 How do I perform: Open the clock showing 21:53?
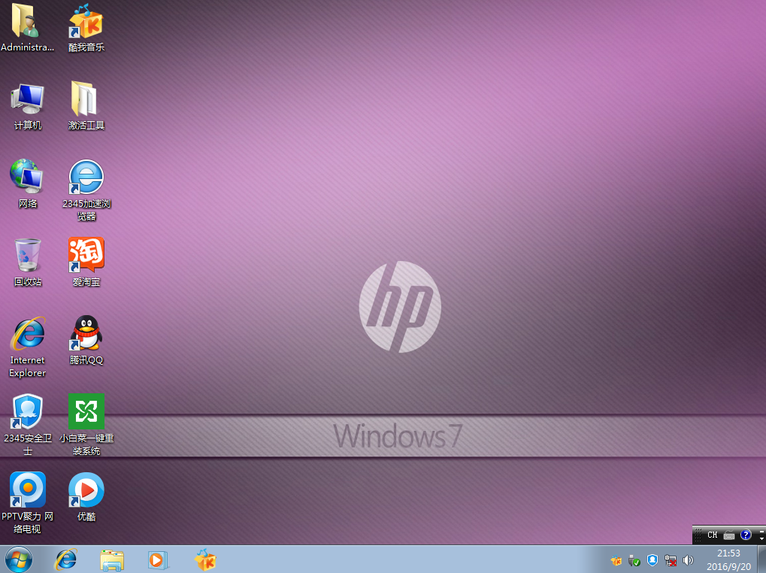[x=728, y=559]
